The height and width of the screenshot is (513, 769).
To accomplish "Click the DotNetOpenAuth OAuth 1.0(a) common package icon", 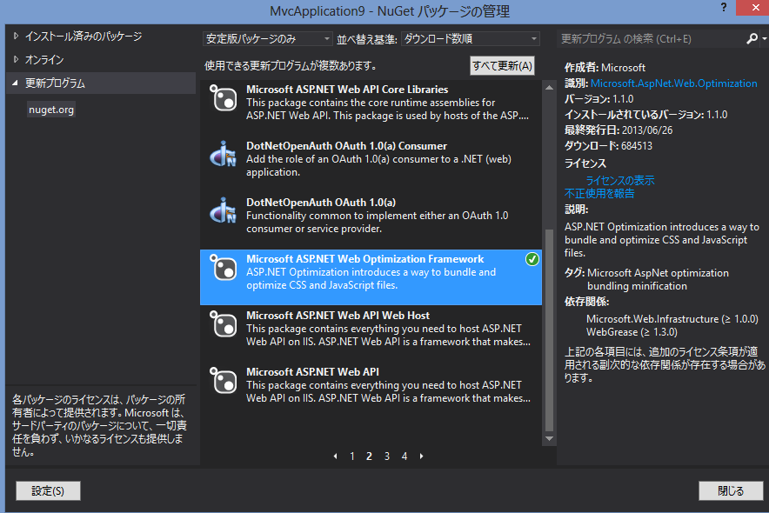I will tap(224, 210).
